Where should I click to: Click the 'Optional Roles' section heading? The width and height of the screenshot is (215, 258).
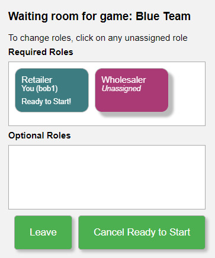[40, 136]
